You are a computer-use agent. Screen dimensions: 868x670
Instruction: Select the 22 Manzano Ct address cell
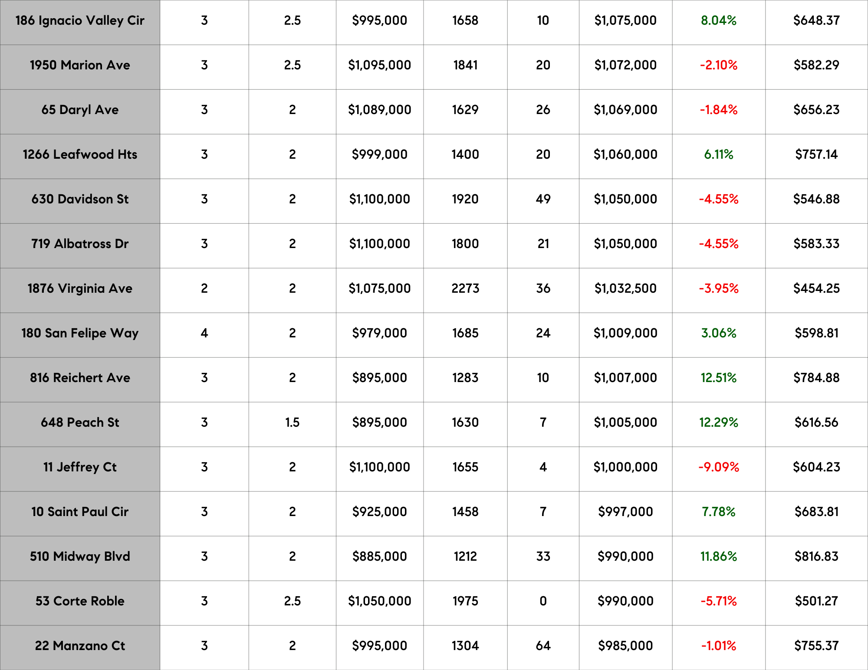click(x=80, y=646)
